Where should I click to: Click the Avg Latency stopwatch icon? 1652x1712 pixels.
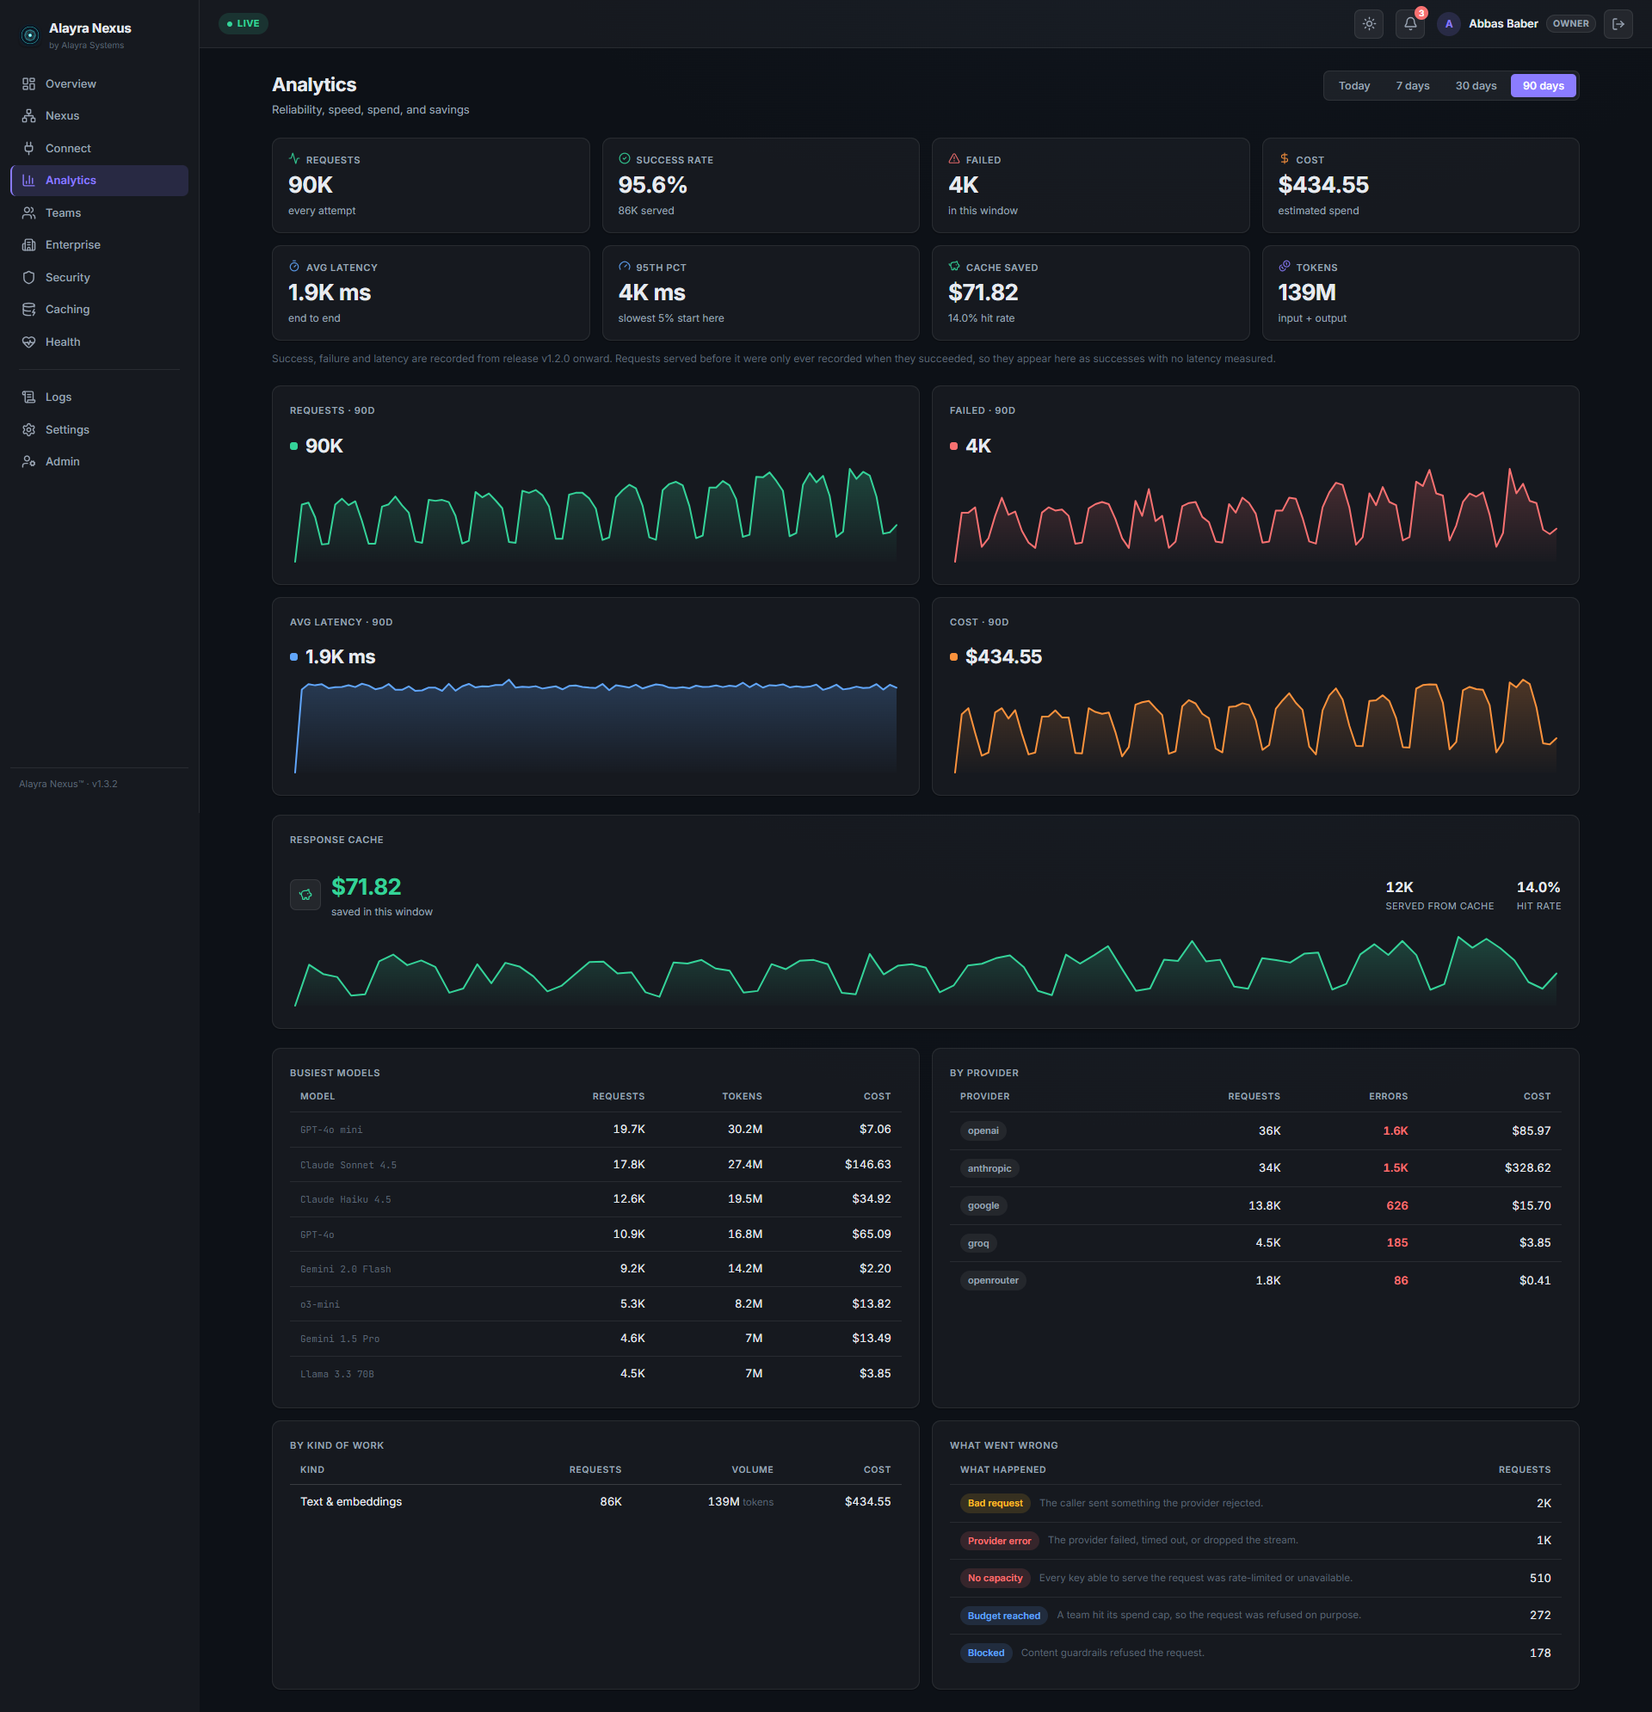click(x=294, y=267)
